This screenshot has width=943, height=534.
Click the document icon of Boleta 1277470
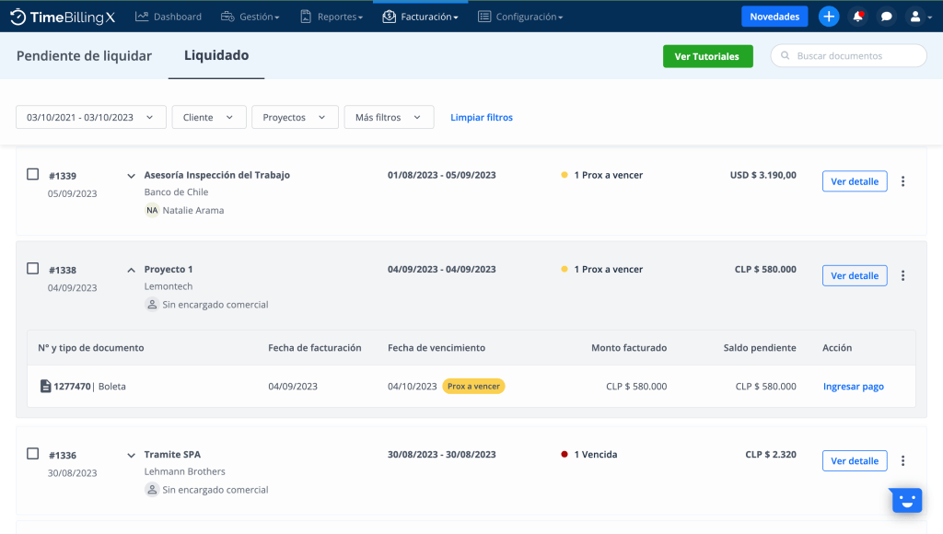(45, 386)
